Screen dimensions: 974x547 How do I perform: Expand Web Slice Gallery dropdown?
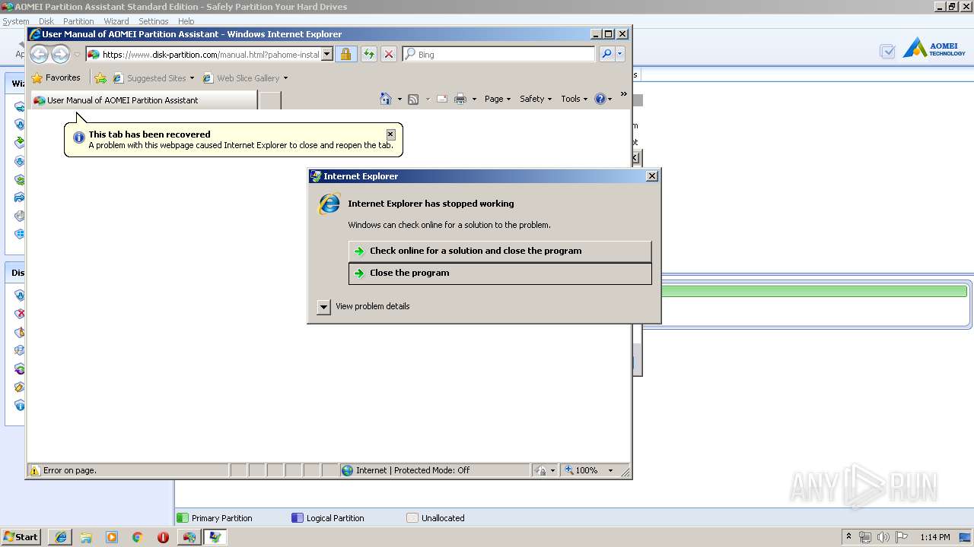[x=285, y=78]
